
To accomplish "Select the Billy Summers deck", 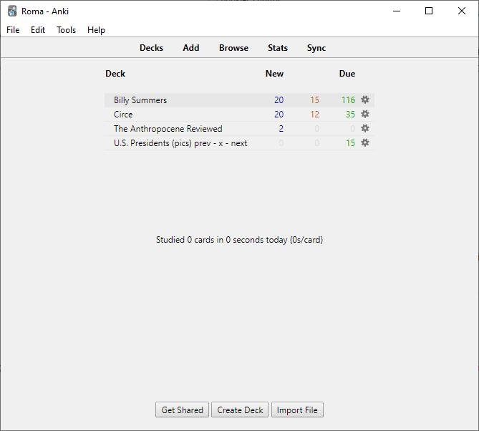I will 140,100.
